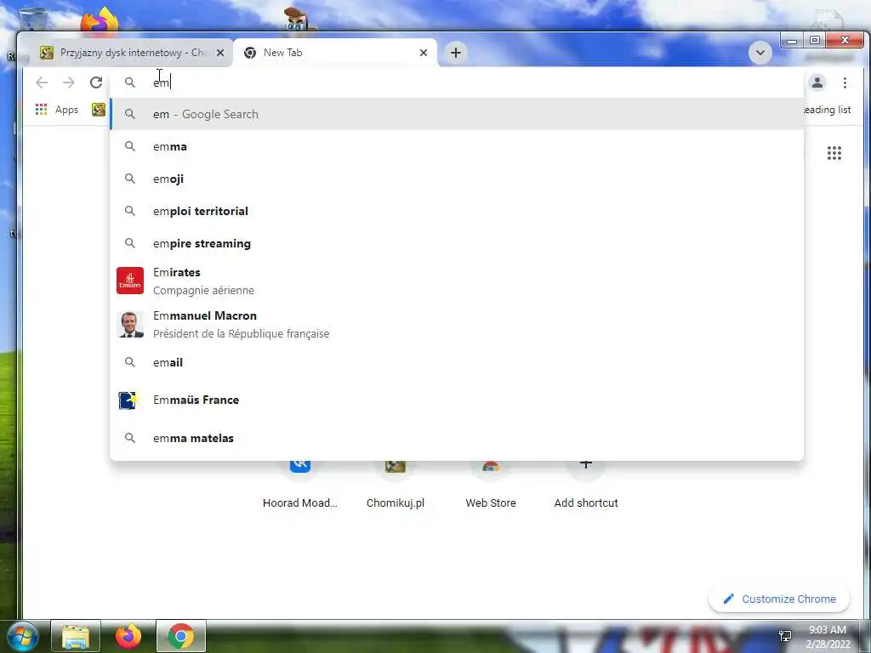Screen dimensions: 871x653
Task: Open the Chomikuj.pl shortcut
Action: tap(396, 483)
